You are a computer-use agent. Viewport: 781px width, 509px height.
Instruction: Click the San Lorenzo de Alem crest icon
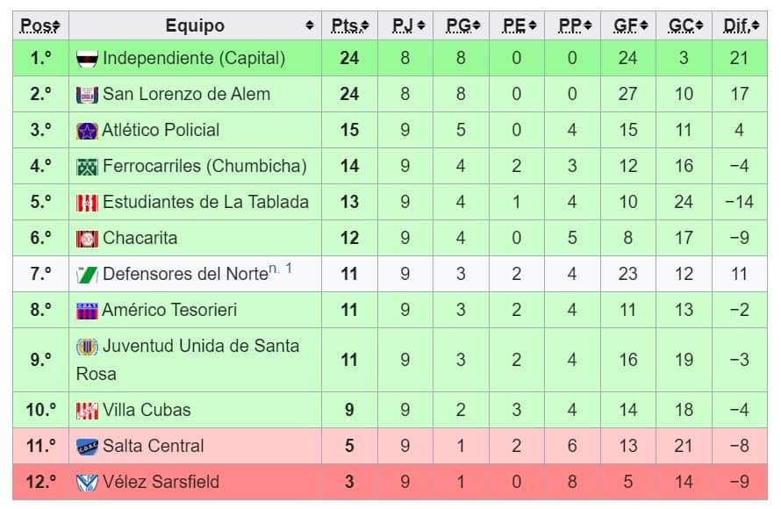[87, 95]
